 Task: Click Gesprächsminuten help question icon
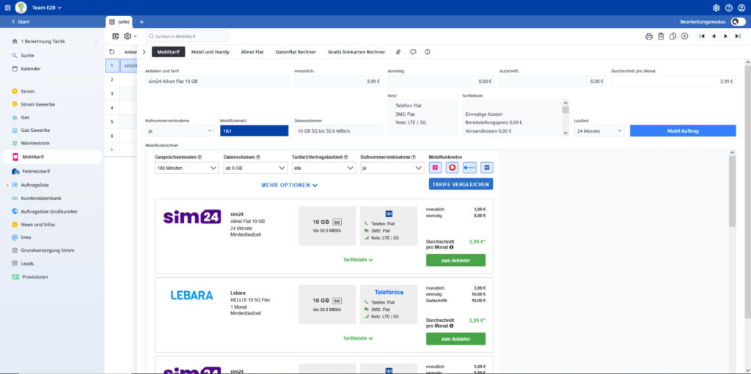coord(199,157)
